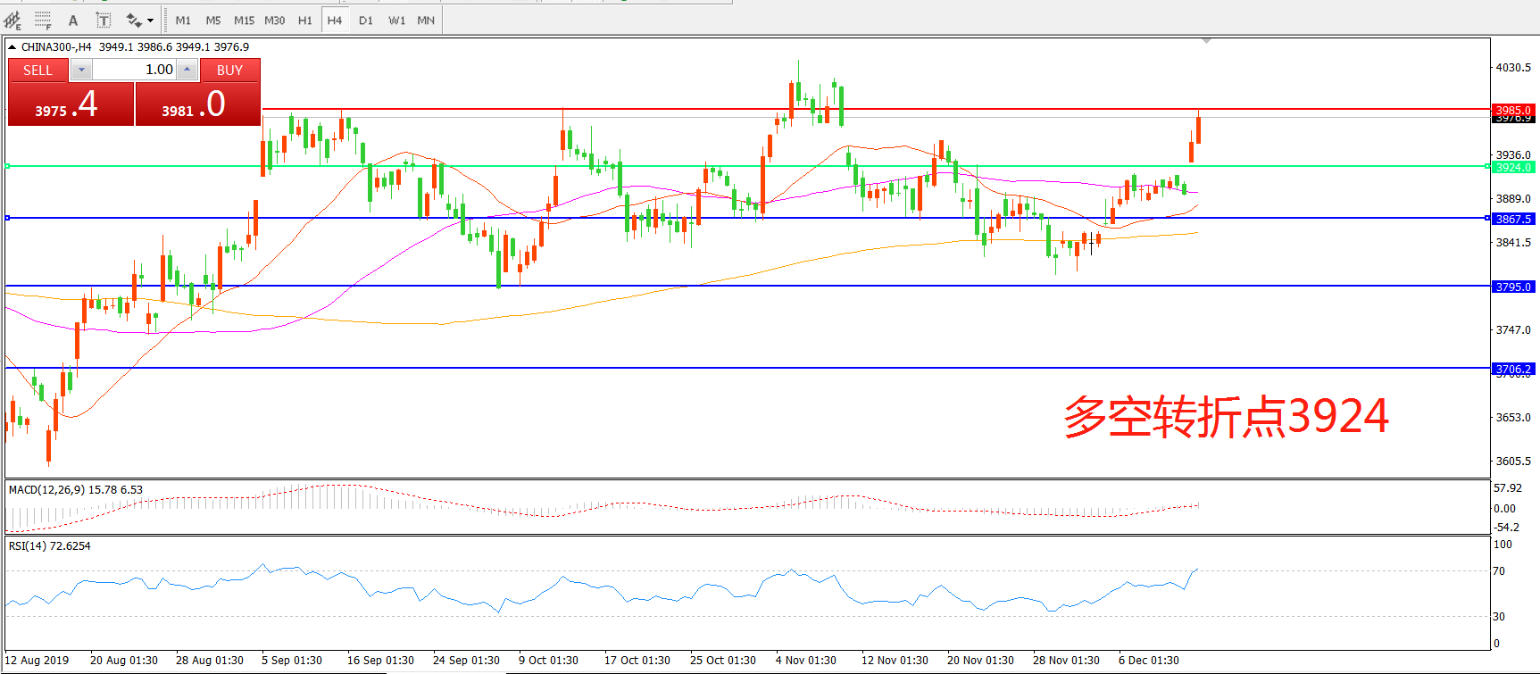1540x674 pixels.
Task: Select the Fibonacci Retracement tool
Action: click(x=42, y=20)
